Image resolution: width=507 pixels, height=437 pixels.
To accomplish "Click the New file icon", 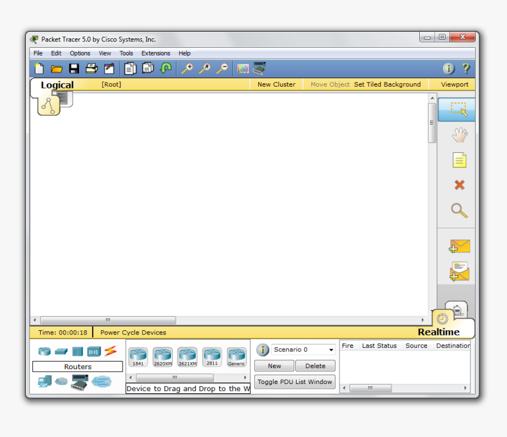I will (x=39, y=68).
